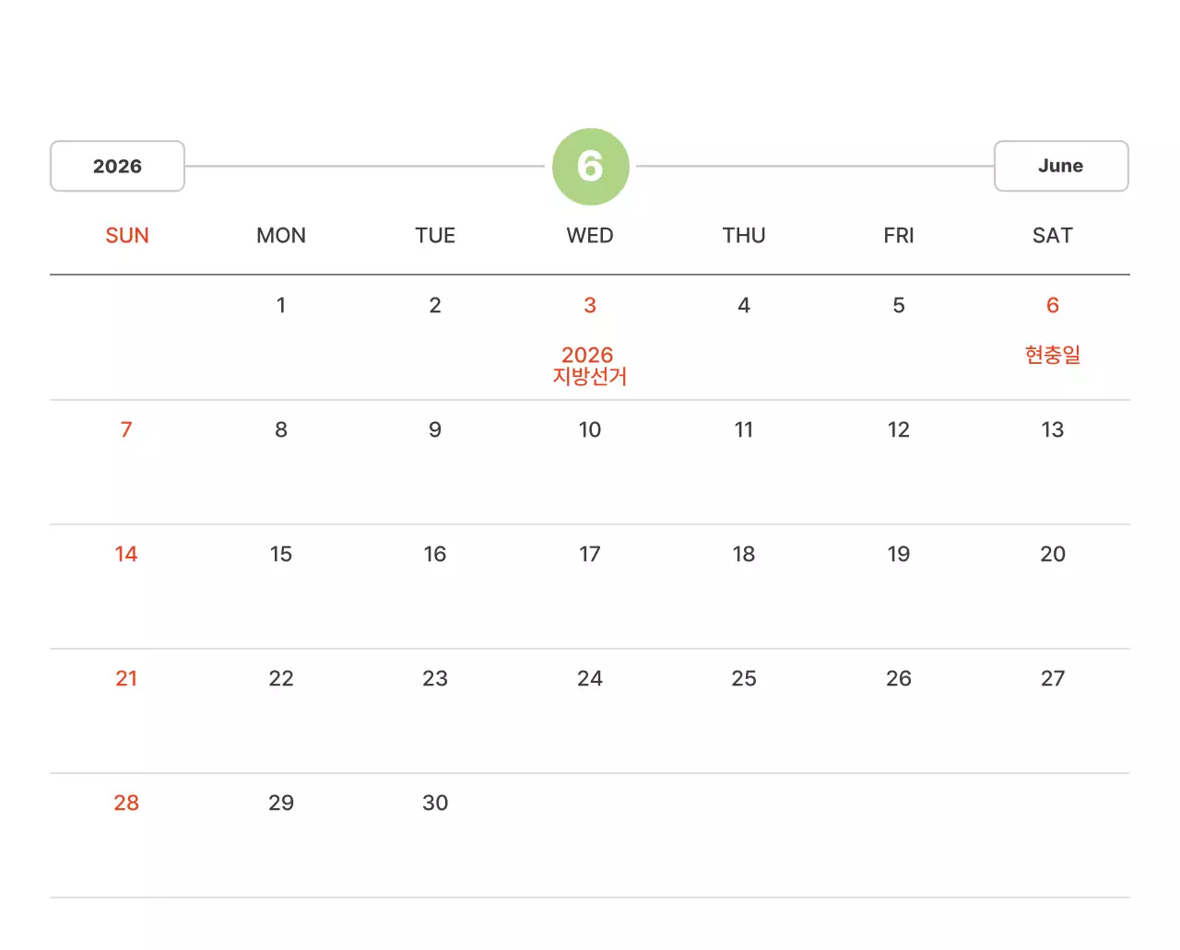The image size is (1180, 950).
Task: Select June 3 election day date
Action: point(590,305)
